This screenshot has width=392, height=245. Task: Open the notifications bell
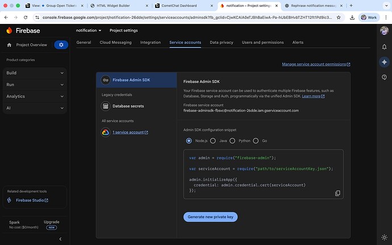point(384,47)
